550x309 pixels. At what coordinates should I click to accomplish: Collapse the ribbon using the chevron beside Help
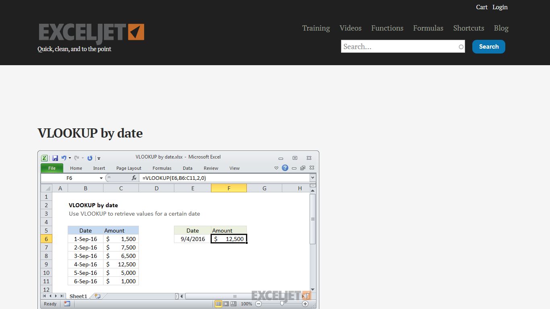[x=276, y=168]
